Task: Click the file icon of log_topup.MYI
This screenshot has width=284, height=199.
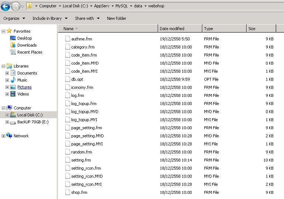Action: [67, 119]
